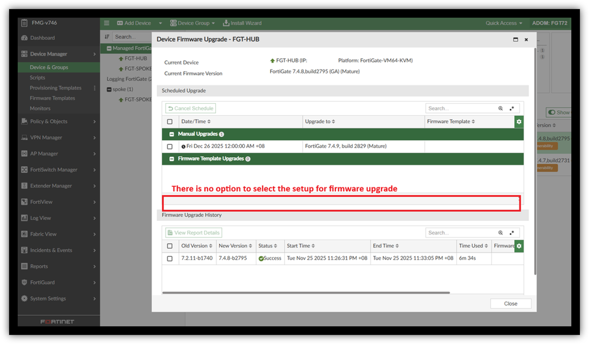Click the FortiView sidebar icon
589x344 pixels.
click(x=24, y=202)
